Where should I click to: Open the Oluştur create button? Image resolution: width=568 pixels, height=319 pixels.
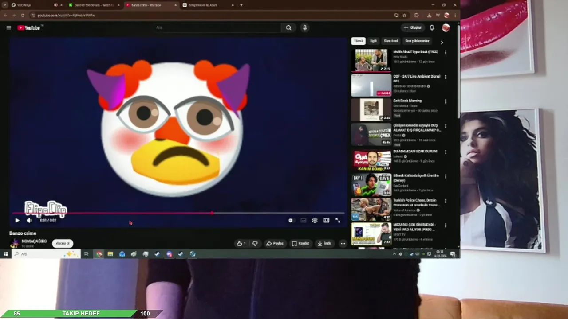(413, 27)
